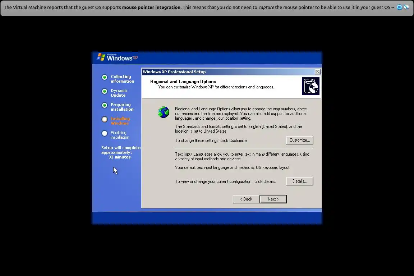The height and width of the screenshot is (276, 414).
Task: Click 'To view or change your current configuration' text
Action: 225,181
